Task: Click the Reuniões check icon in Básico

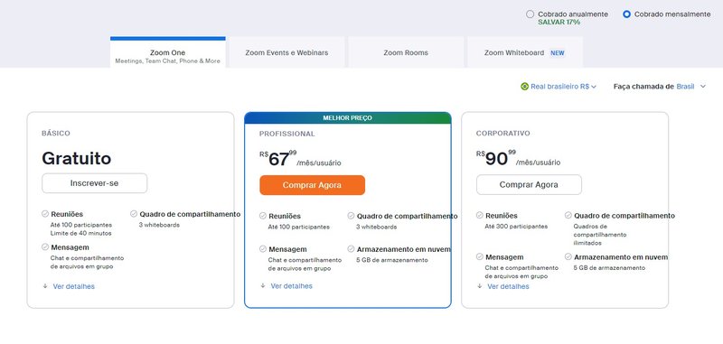Action: tap(45, 214)
